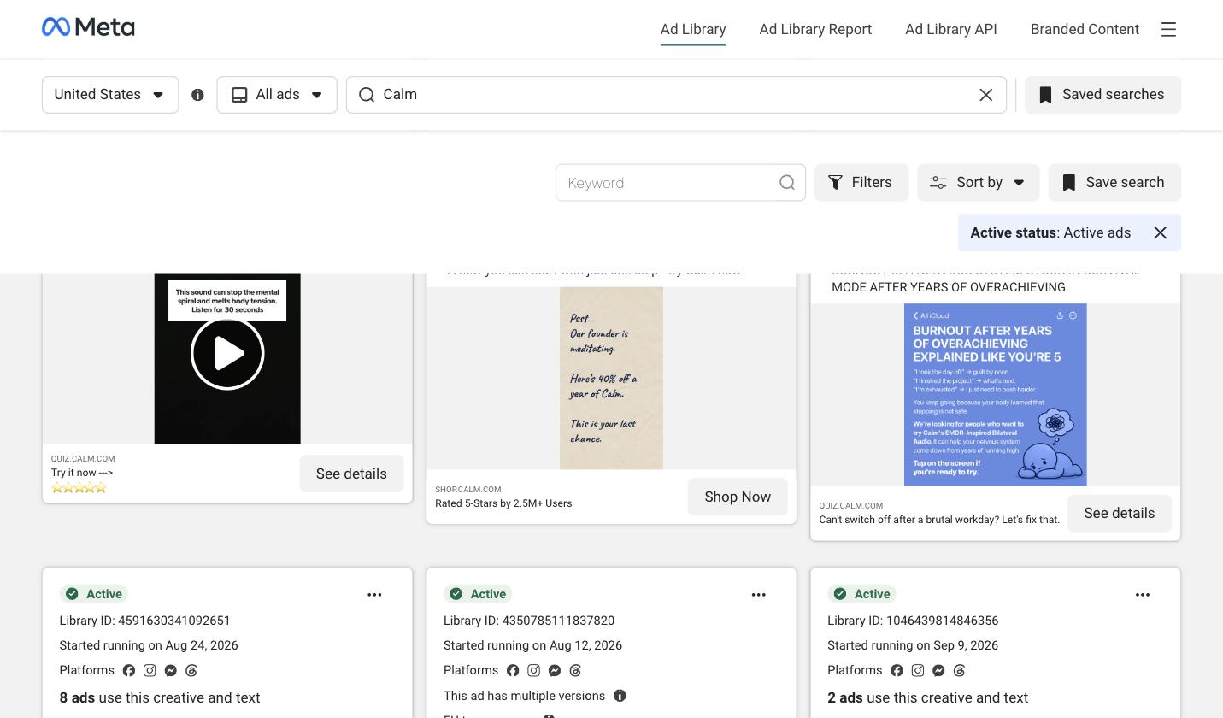This screenshot has width=1223, height=718.
Task: Clear the Calm search text
Action: pyautogui.click(x=985, y=95)
